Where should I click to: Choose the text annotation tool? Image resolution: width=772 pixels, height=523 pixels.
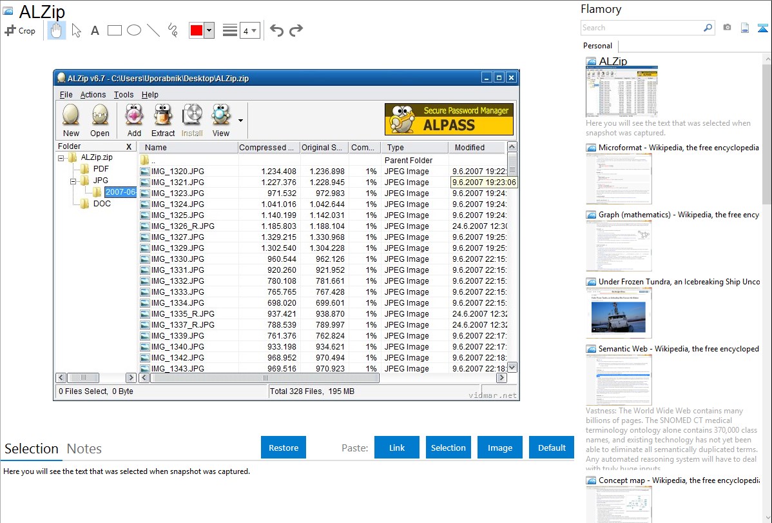point(95,30)
